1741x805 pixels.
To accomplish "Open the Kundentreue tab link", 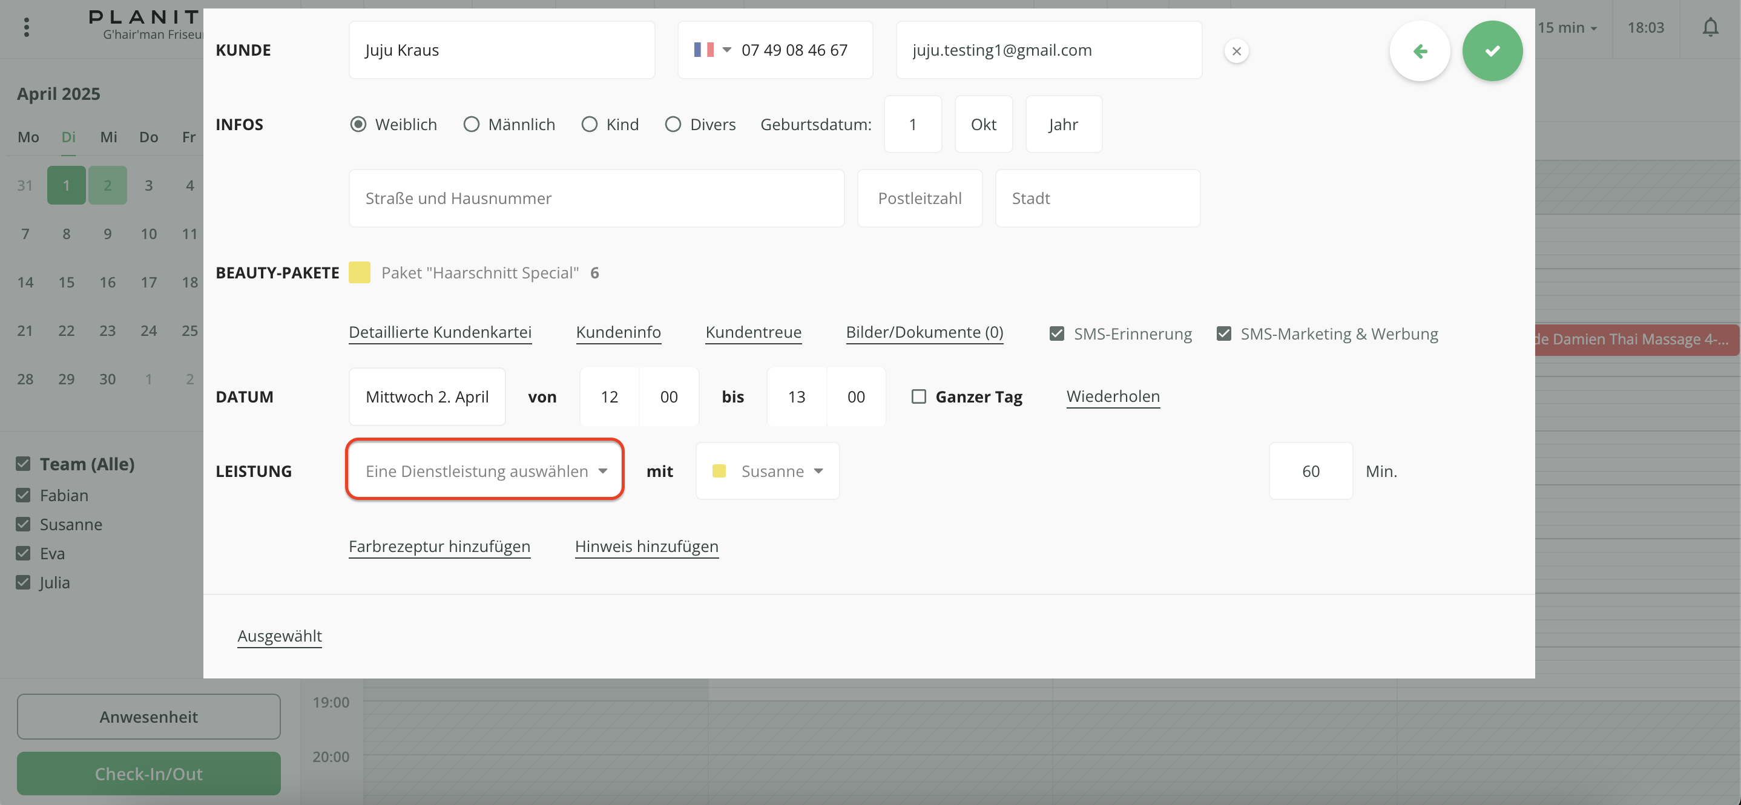I will click(753, 332).
